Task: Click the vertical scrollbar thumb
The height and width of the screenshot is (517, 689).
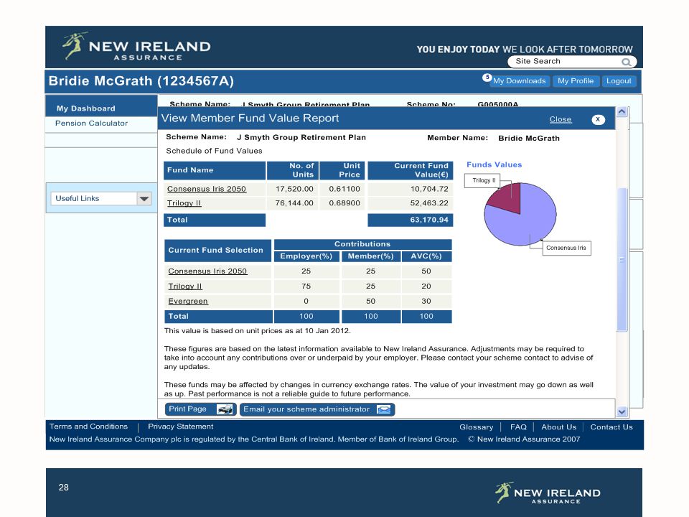Action: 622,259
